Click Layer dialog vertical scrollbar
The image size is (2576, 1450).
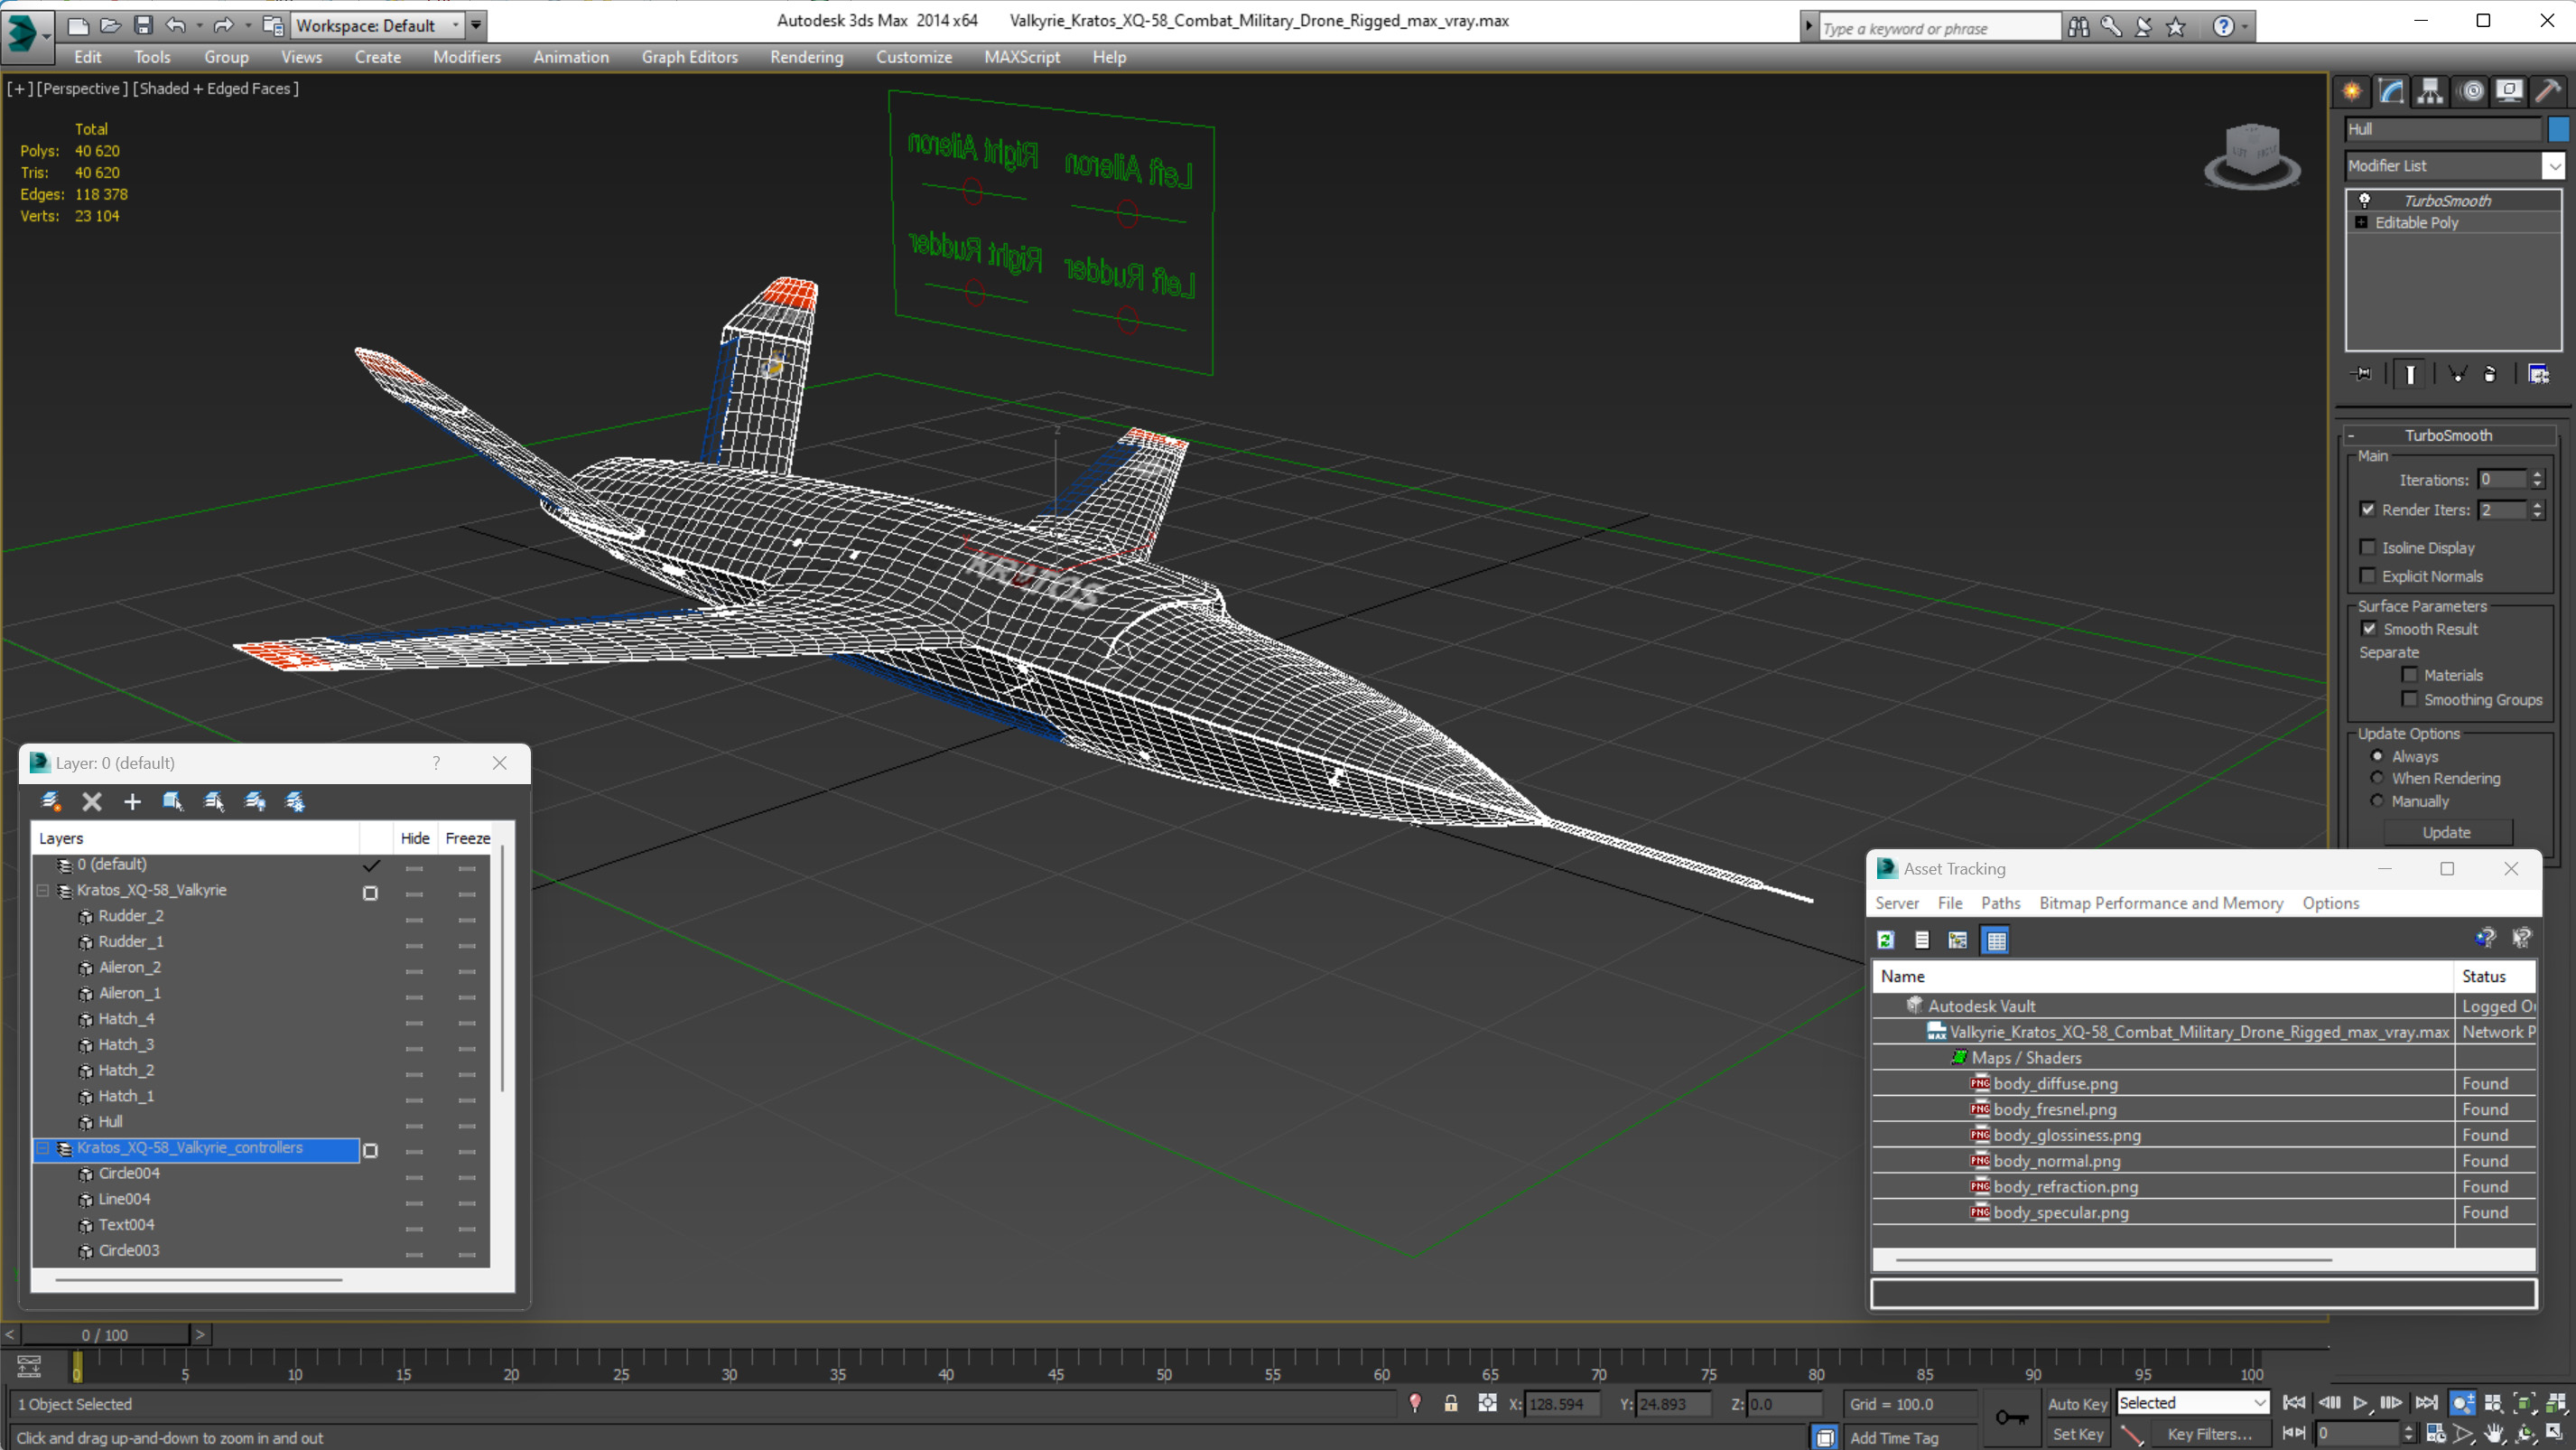point(502,970)
